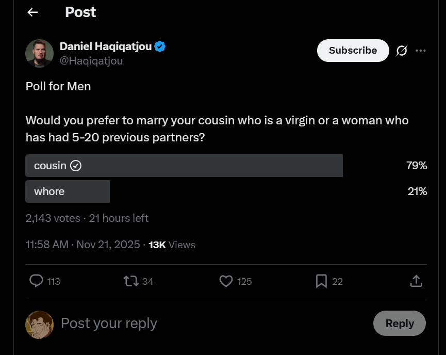Open Daniel Haqiqatjou profile name link
The width and height of the screenshot is (446, 355).
pyautogui.click(x=106, y=47)
